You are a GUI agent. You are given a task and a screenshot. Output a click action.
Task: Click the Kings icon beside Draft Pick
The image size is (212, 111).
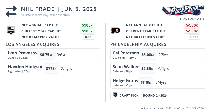(115, 95)
